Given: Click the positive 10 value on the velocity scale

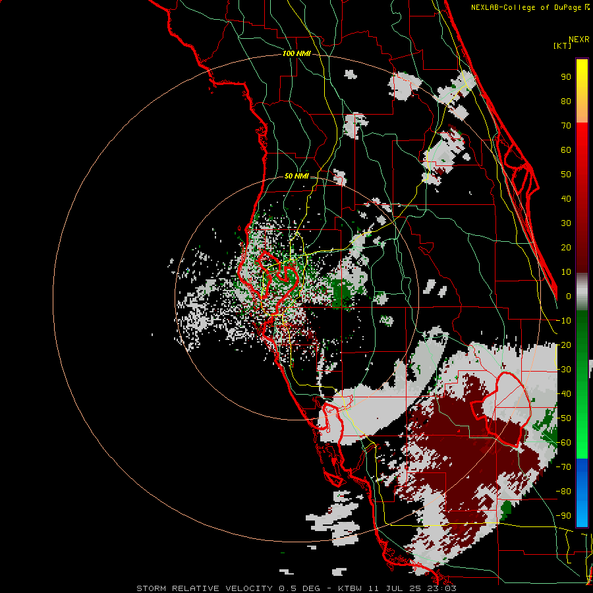Looking at the screenshot, I should pos(566,272).
